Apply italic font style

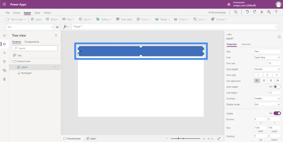[x=258, y=75]
